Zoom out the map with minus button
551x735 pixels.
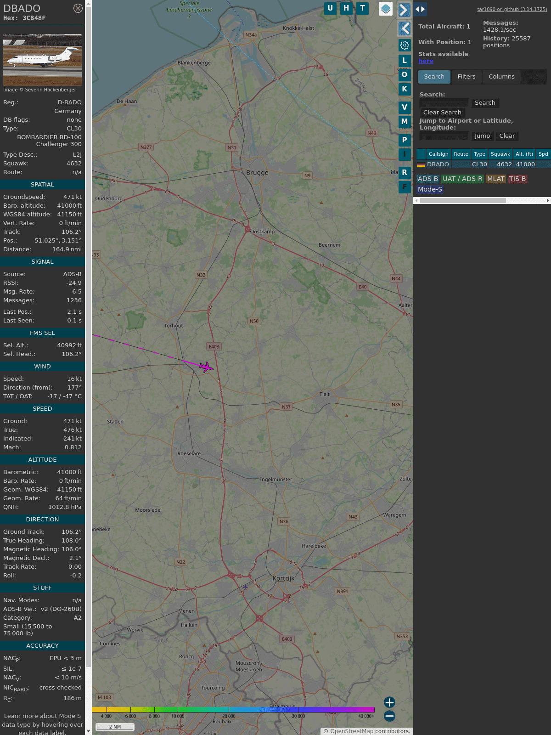389,716
